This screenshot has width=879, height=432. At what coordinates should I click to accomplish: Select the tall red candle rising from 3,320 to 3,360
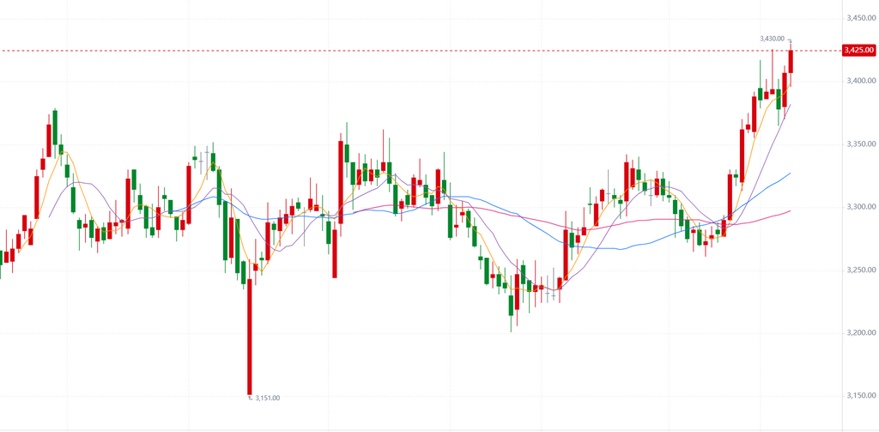(x=742, y=155)
